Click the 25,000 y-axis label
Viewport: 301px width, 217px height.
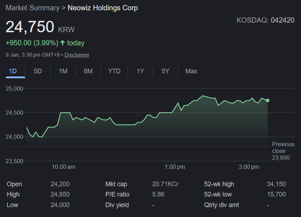[15, 88]
